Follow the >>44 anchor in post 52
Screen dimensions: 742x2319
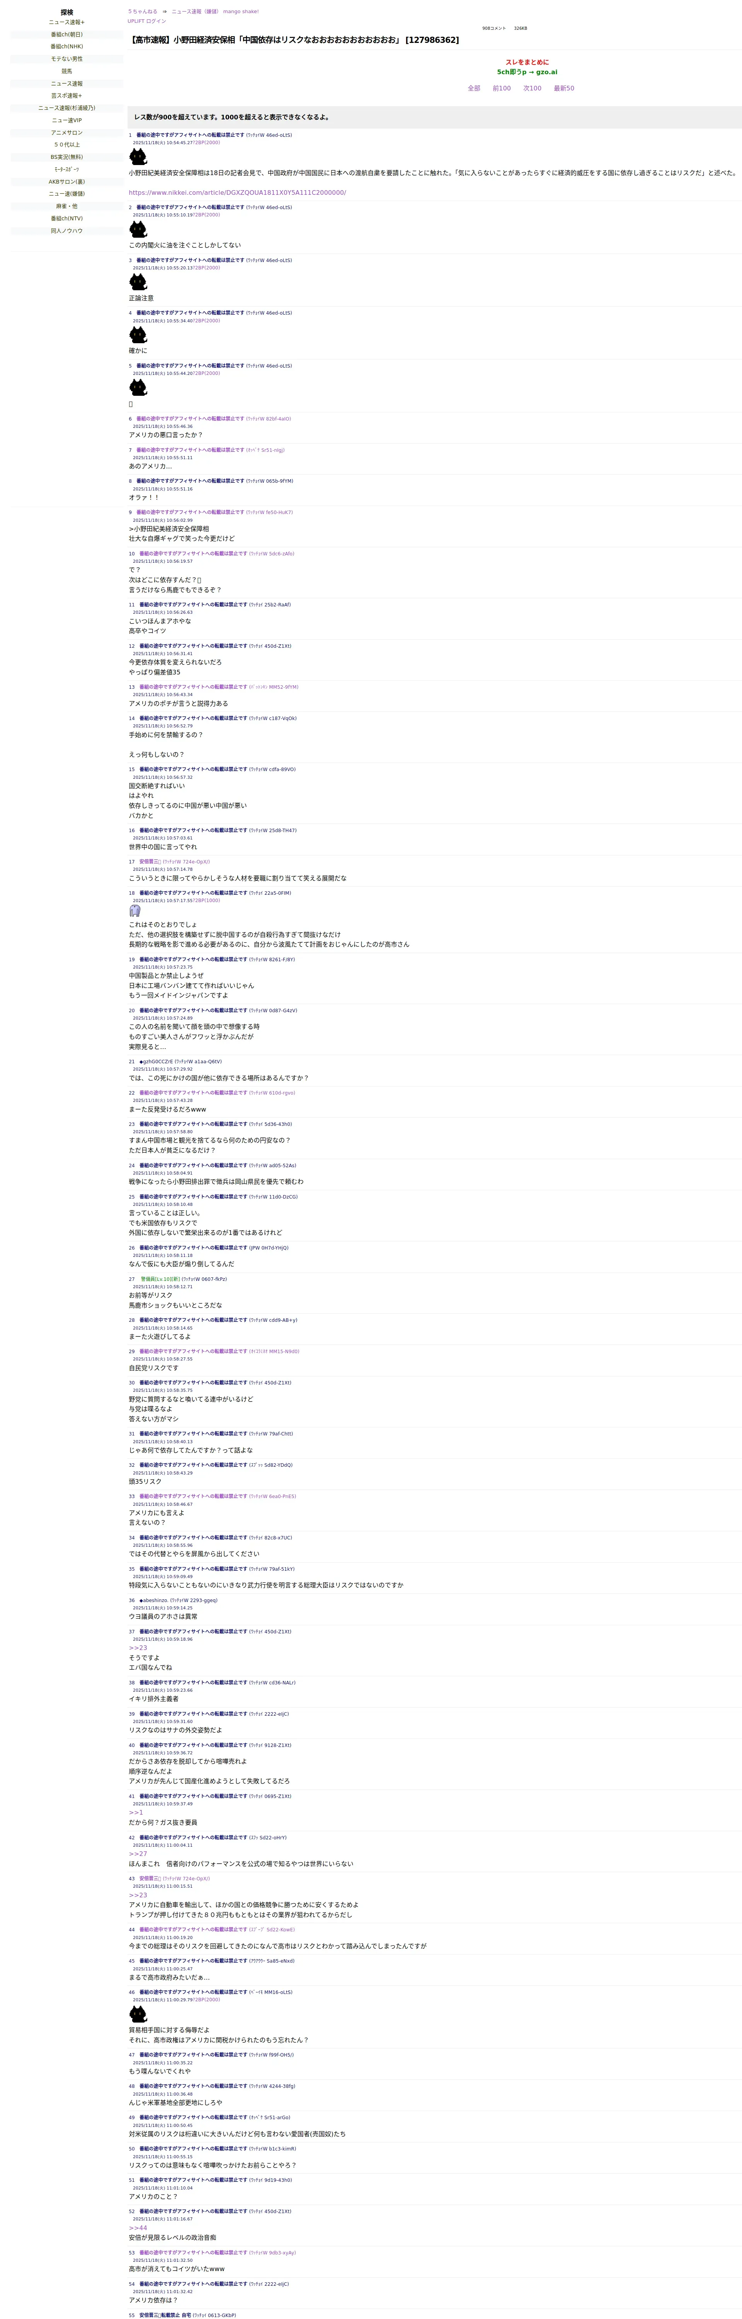click(138, 2228)
